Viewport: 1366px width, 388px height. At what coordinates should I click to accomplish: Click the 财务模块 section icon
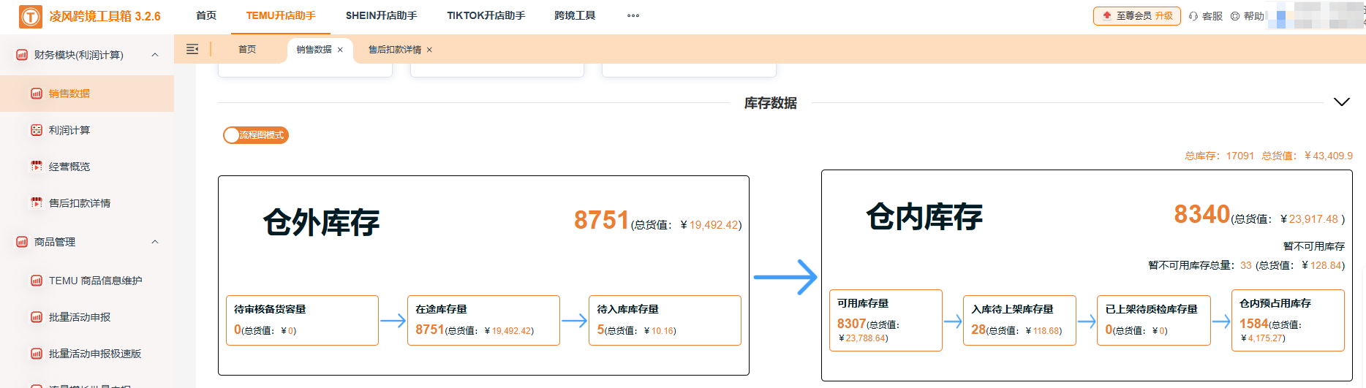pos(22,55)
